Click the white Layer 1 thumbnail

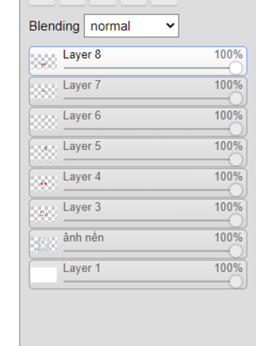tap(43, 275)
